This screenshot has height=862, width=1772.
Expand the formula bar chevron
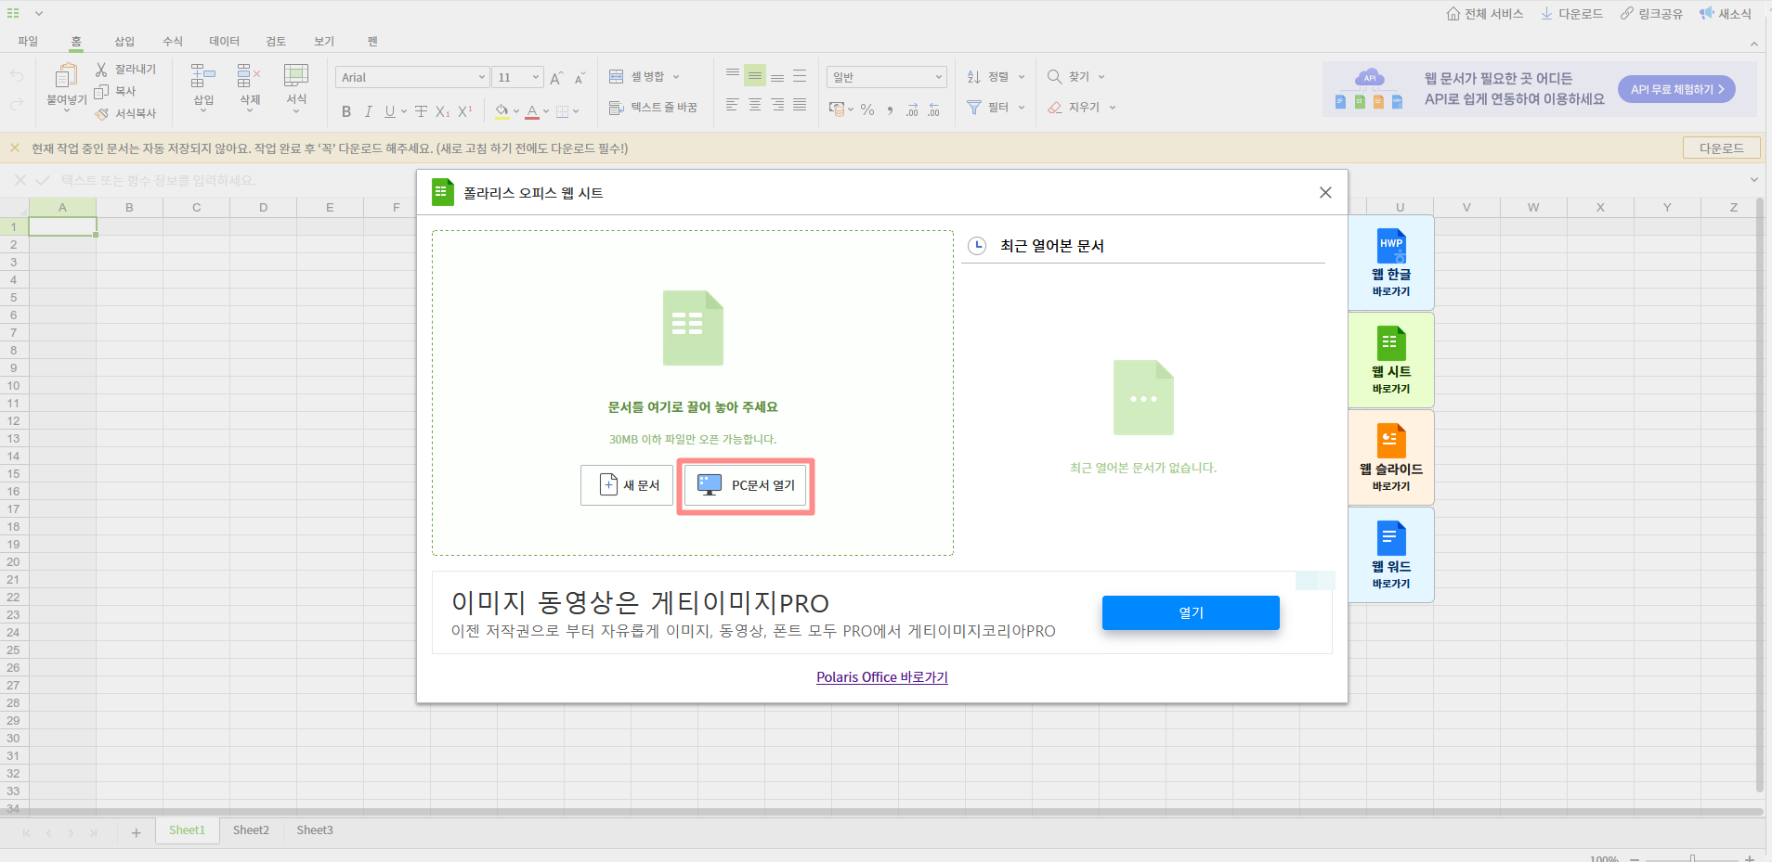(x=1754, y=180)
